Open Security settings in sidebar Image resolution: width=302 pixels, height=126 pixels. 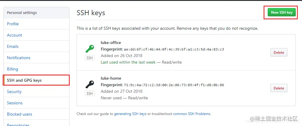(x=14, y=92)
